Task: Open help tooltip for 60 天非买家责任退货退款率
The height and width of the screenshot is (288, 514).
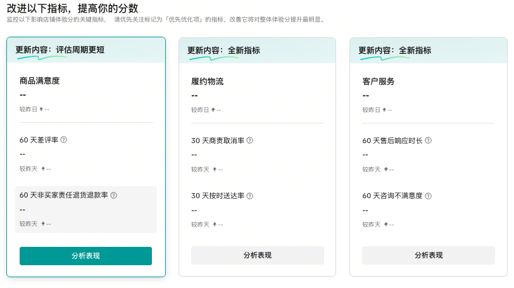Action: 114,196
